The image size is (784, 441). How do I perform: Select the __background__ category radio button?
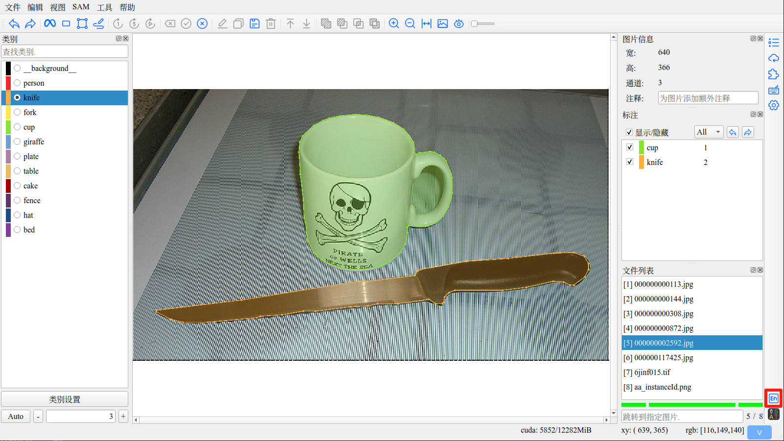click(17, 68)
